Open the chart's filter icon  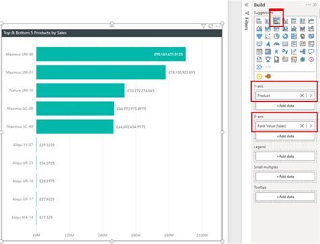point(203,26)
